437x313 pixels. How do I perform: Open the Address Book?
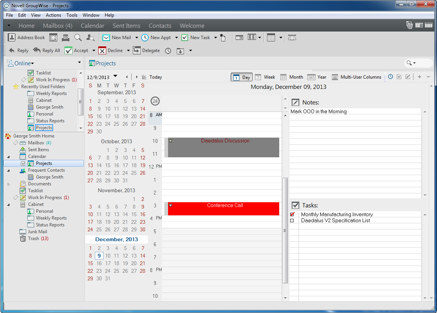26,37
